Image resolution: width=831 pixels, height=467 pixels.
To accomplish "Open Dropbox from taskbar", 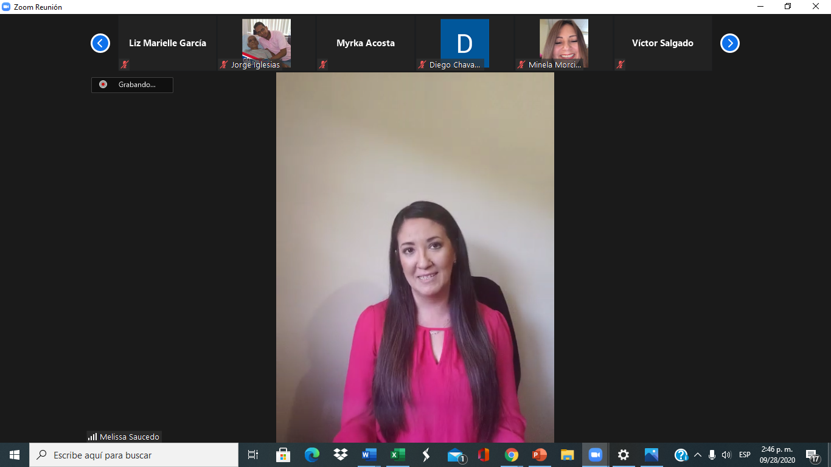I will click(341, 455).
